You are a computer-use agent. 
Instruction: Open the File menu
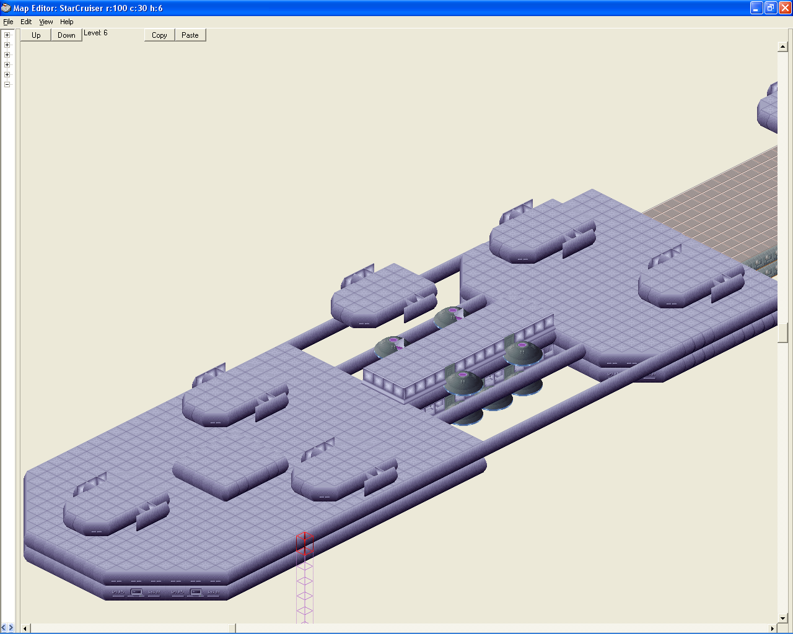click(x=8, y=22)
